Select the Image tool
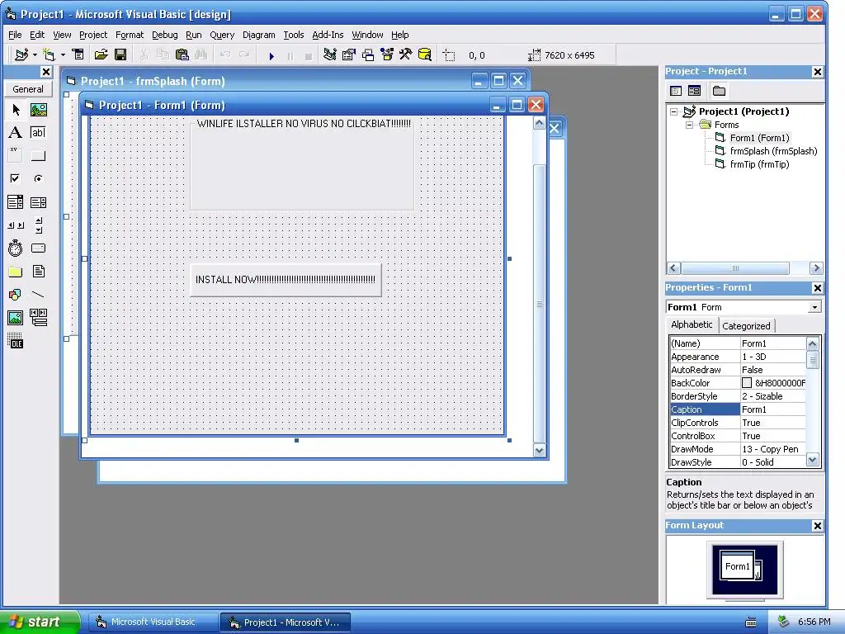Screen dimensions: 845x634 click(x=16, y=318)
